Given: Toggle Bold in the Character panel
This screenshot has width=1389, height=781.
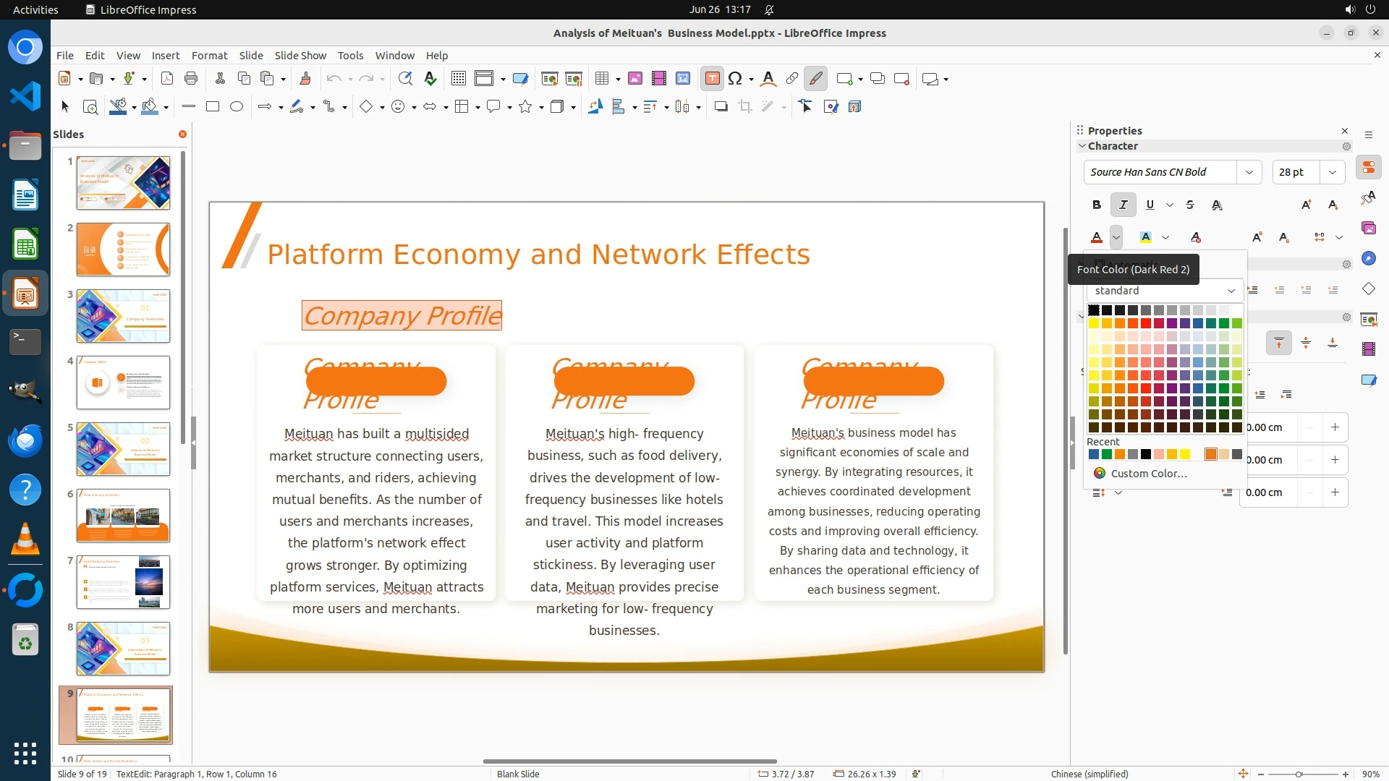Looking at the screenshot, I should pos(1097,205).
